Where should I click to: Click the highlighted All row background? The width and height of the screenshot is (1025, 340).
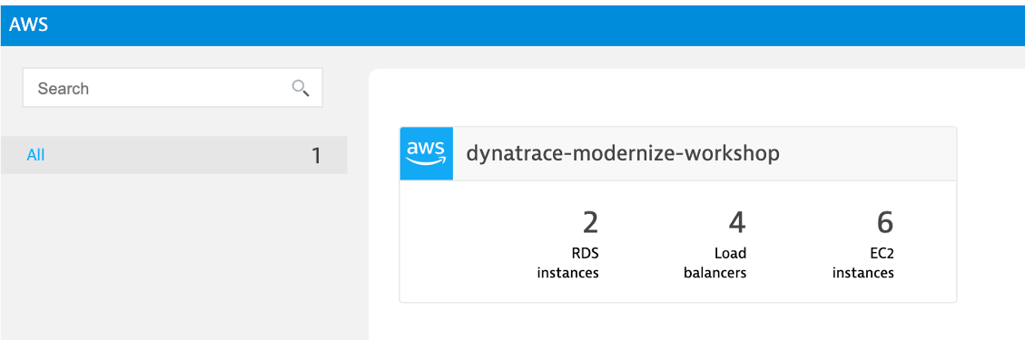pos(174,155)
